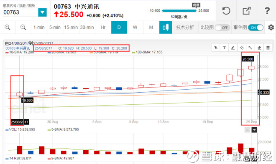Screen dimensions: 276x164
Task: Click the zoom in magnifier icon
Action: tap(8, 28)
